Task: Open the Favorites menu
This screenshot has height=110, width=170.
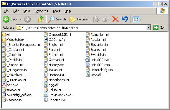Action: tap(41, 11)
